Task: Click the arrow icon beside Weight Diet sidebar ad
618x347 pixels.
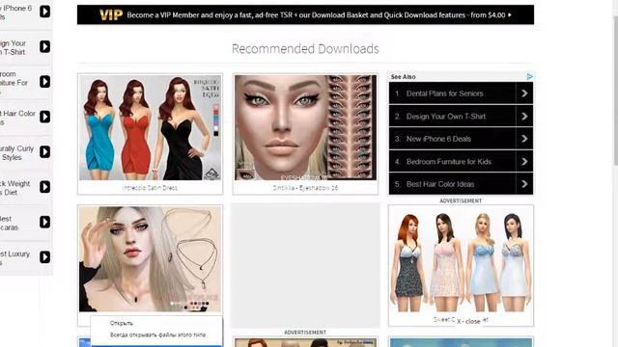Action: [45, 186]
